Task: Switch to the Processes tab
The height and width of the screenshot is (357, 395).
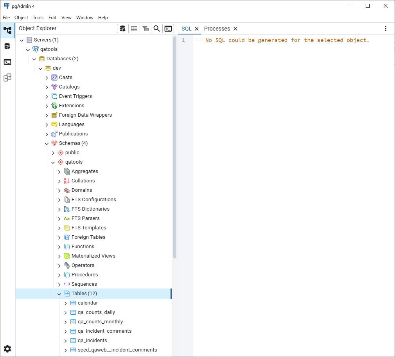Action: coord(217,29)
